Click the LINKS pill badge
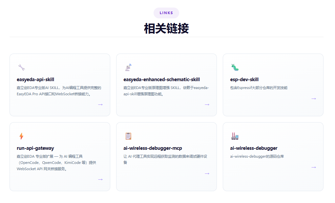The image size is (335, 203). coord(166,13)
